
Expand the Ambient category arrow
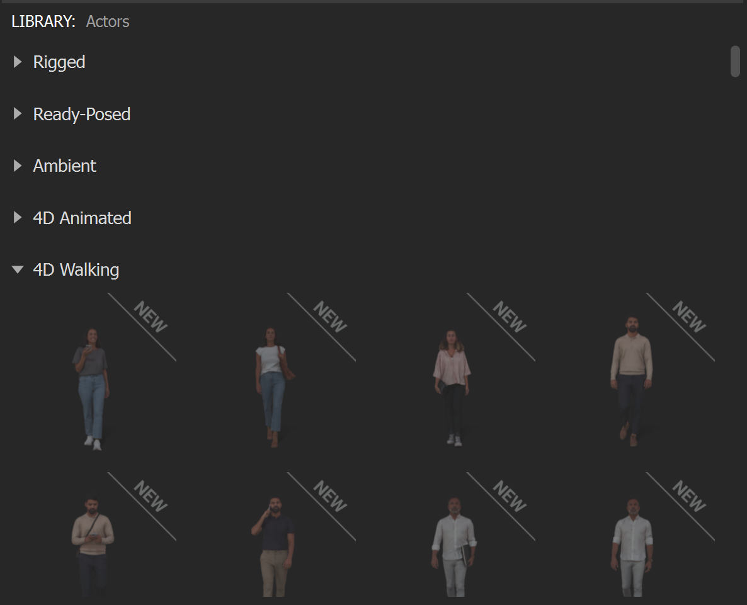[x=18, y=166]
